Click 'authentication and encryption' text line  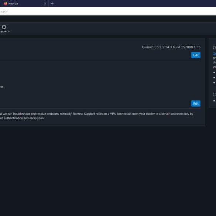22,118
